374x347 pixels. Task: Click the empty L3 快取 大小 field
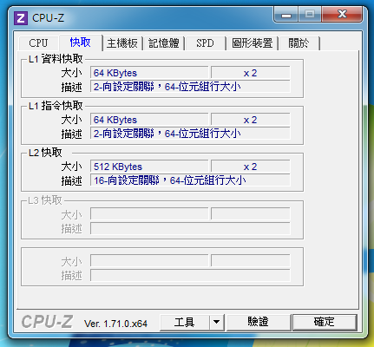149,214
